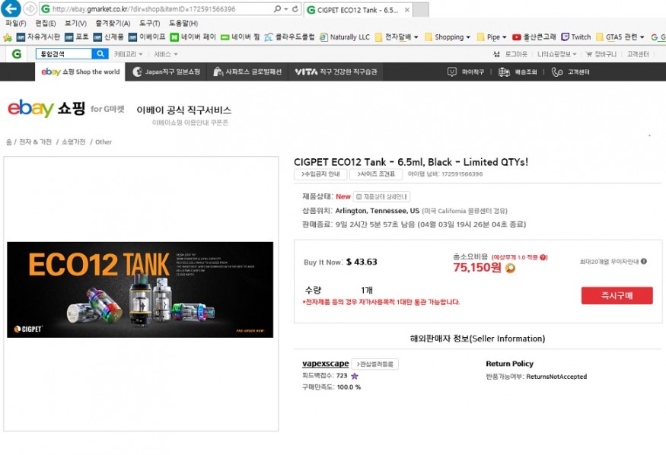Expand the Shopping bookmarks folder

(448, 37)
